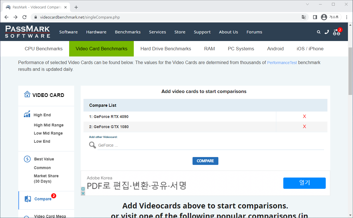Open Common sidebar link
The height and width of the screenshot is (218, 353).
click(42, 168)
